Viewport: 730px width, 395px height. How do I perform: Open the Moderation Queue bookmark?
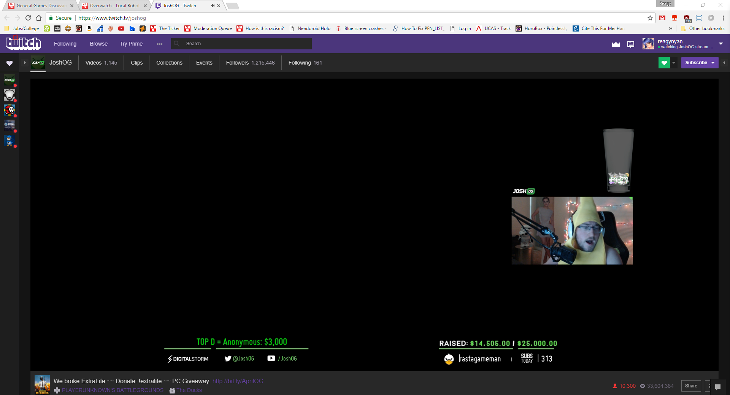208,28
